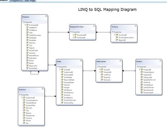The image size is (167, 131).
Task: Click the RegionID property icon in Territory
Action: tap(117, 40)
